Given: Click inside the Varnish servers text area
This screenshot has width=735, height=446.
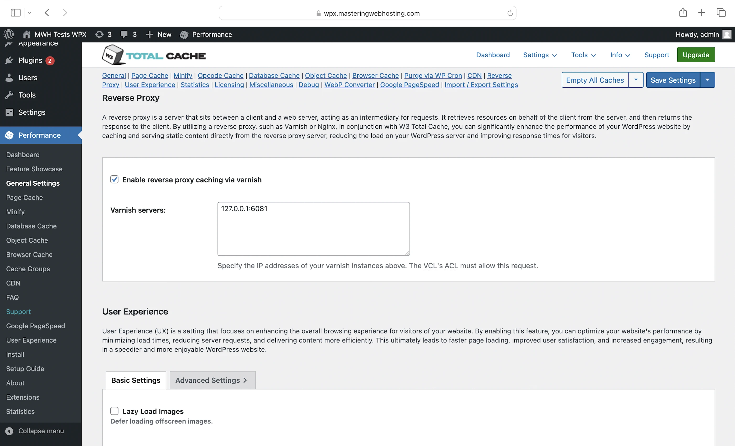Looking at the screenshot, I should click(313, 229).
